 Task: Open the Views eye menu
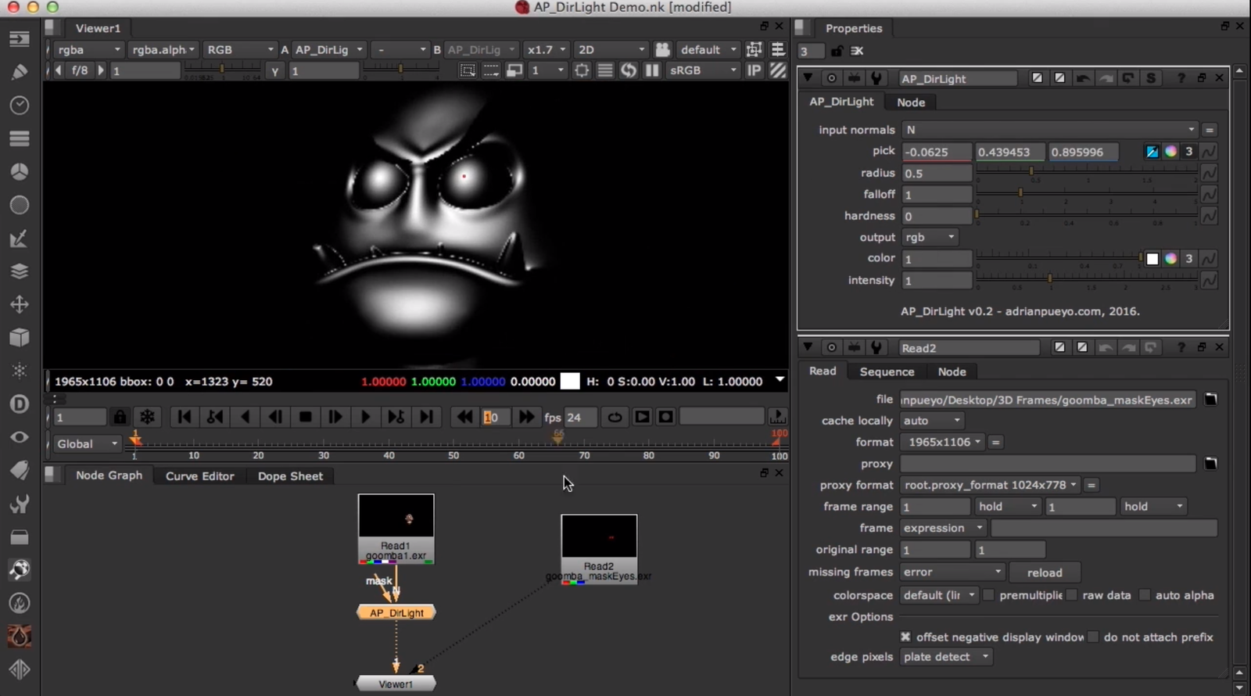(20, 437)
